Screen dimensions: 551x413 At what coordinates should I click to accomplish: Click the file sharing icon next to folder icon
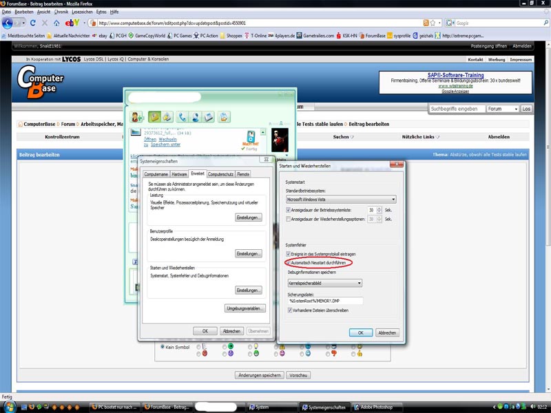tap(167, 117)
